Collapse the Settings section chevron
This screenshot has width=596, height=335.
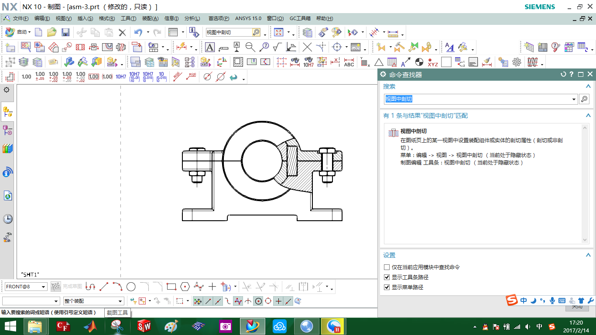pyautogui.click(x=588, y=255)
